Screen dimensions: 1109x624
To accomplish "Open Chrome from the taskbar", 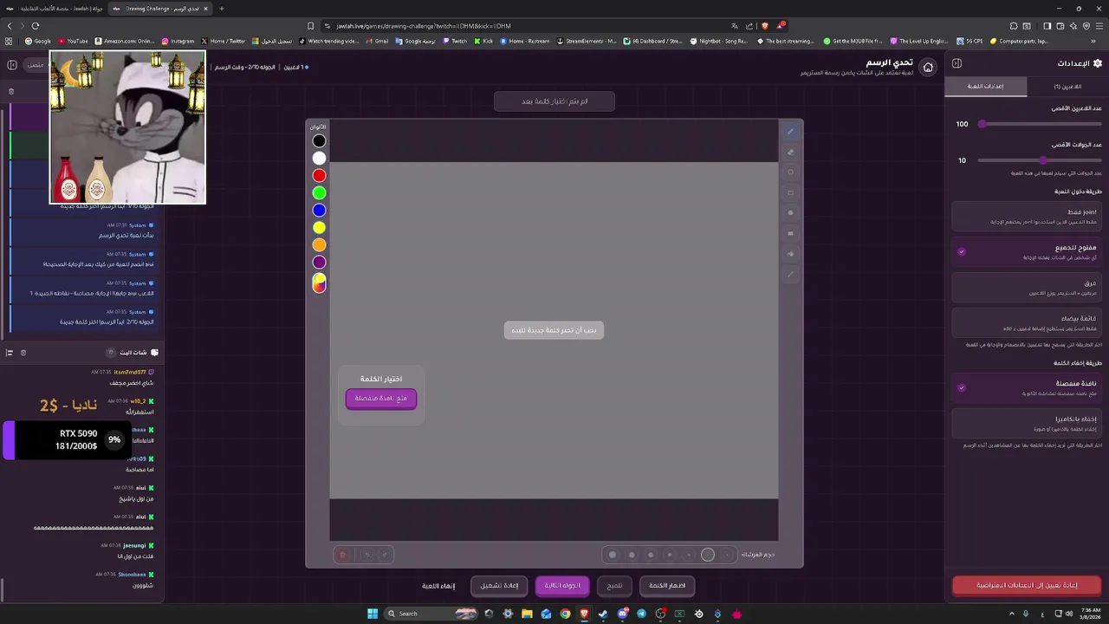I will (565, 614).
